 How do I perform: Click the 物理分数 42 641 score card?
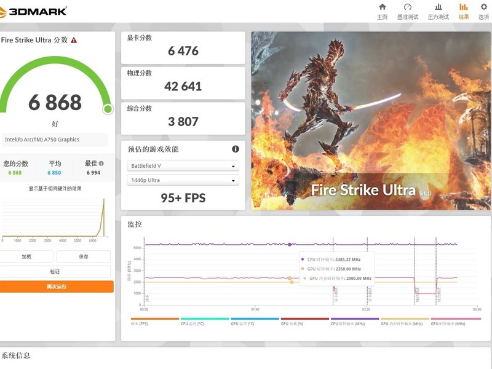tap(183, 83)
